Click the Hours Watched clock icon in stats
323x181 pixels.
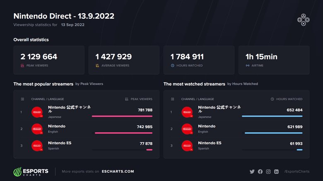point(172,65)
